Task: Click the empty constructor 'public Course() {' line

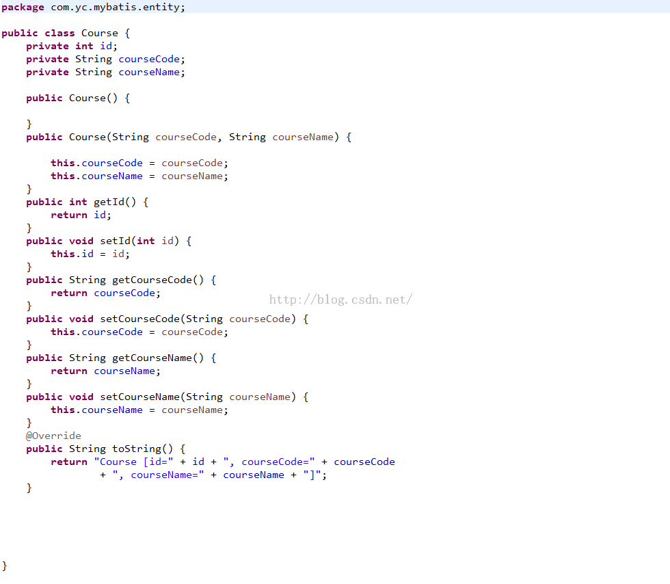Action: [x=78, y=98]
